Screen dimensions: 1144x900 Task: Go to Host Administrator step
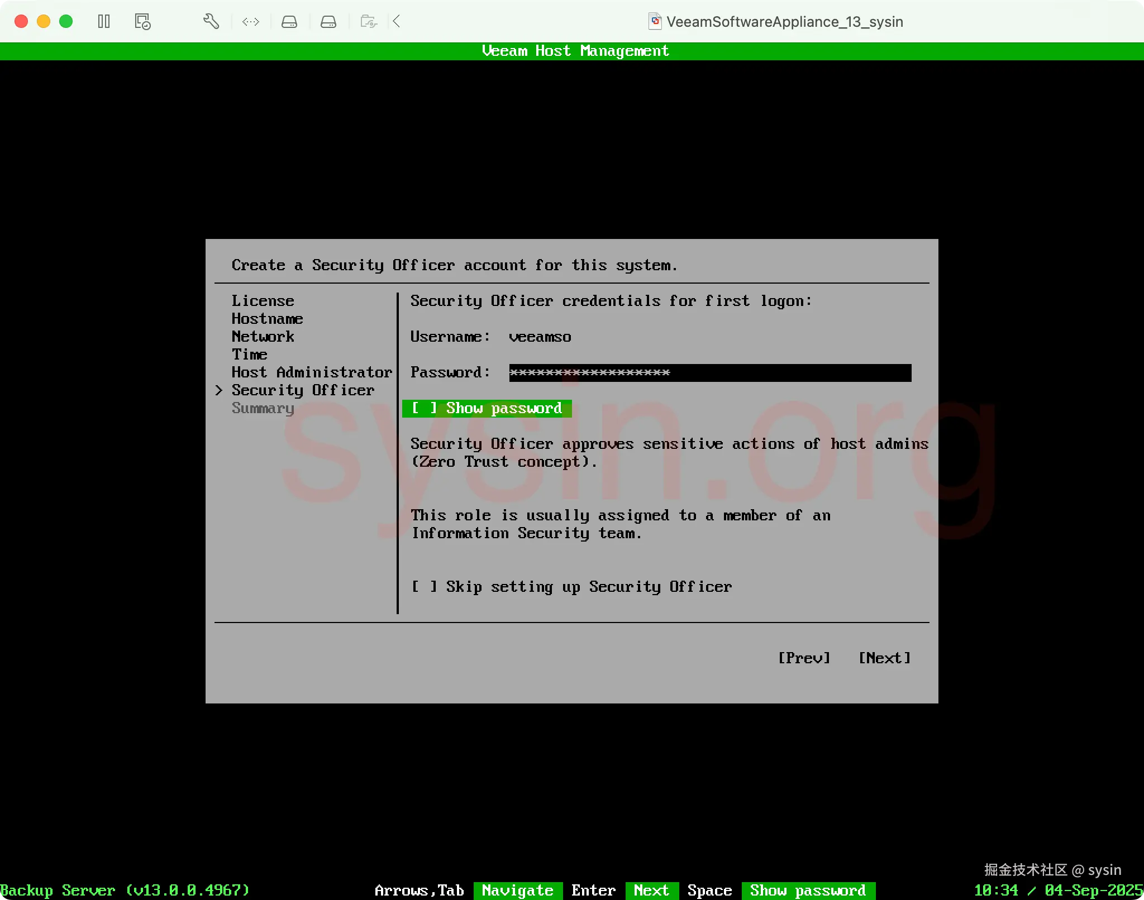point(311,372)
